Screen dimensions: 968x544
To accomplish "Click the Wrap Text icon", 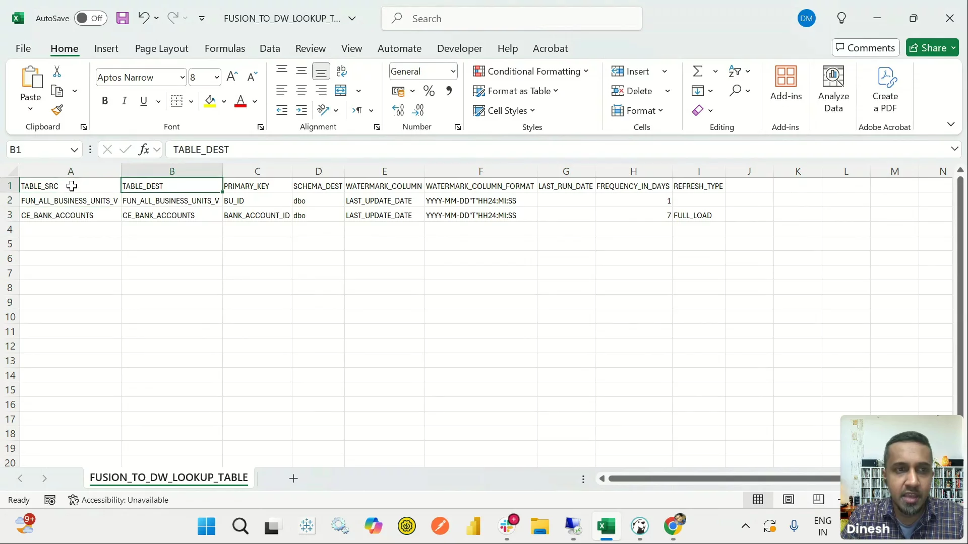I will coord(341,71).
